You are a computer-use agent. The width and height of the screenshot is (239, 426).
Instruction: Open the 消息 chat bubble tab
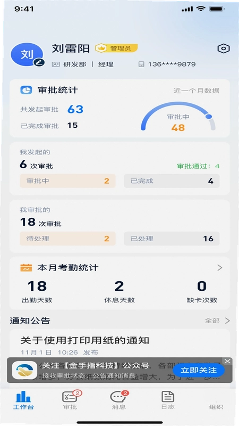tap(118, 400)
